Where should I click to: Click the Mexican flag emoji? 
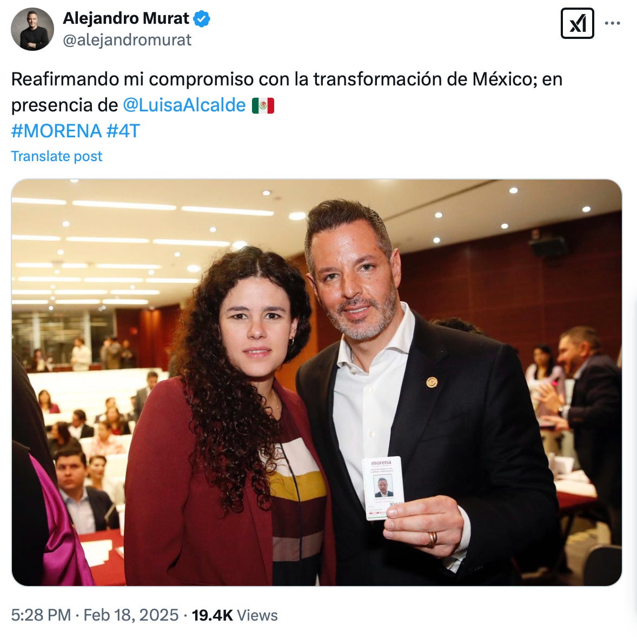(263, 105)
